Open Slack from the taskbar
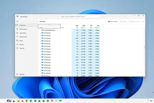 (56, 101)
